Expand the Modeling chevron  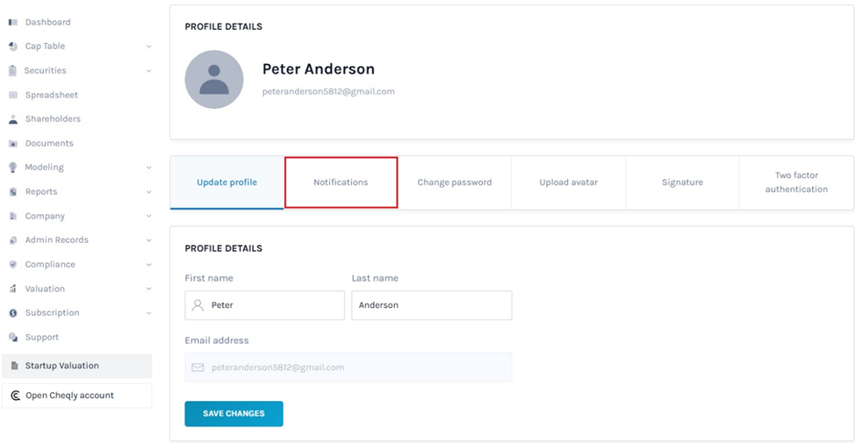click(x=149, y=168)
